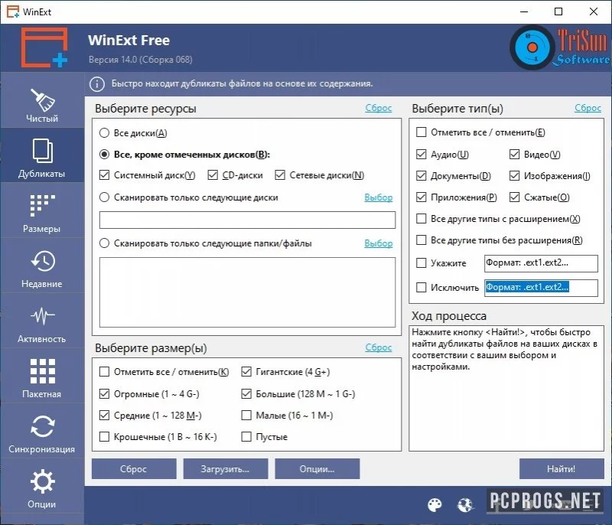Enable Все другие типы с расширением(X)
The width and height of the screenshot is (612, 525).
pyautogui.click(x=422, y=219)
